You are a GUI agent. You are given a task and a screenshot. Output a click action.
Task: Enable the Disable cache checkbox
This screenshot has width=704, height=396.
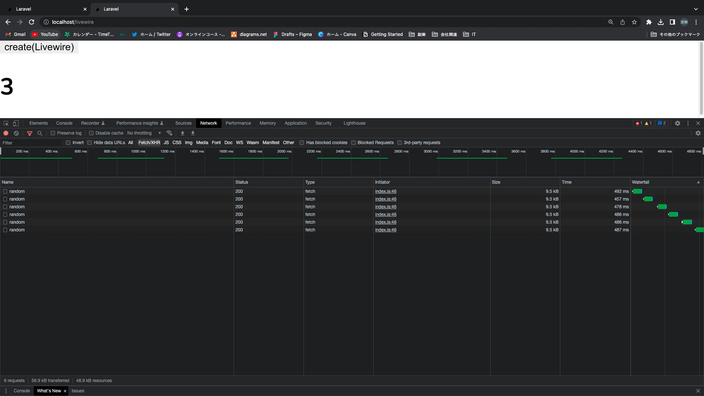(x=91, y=133)
